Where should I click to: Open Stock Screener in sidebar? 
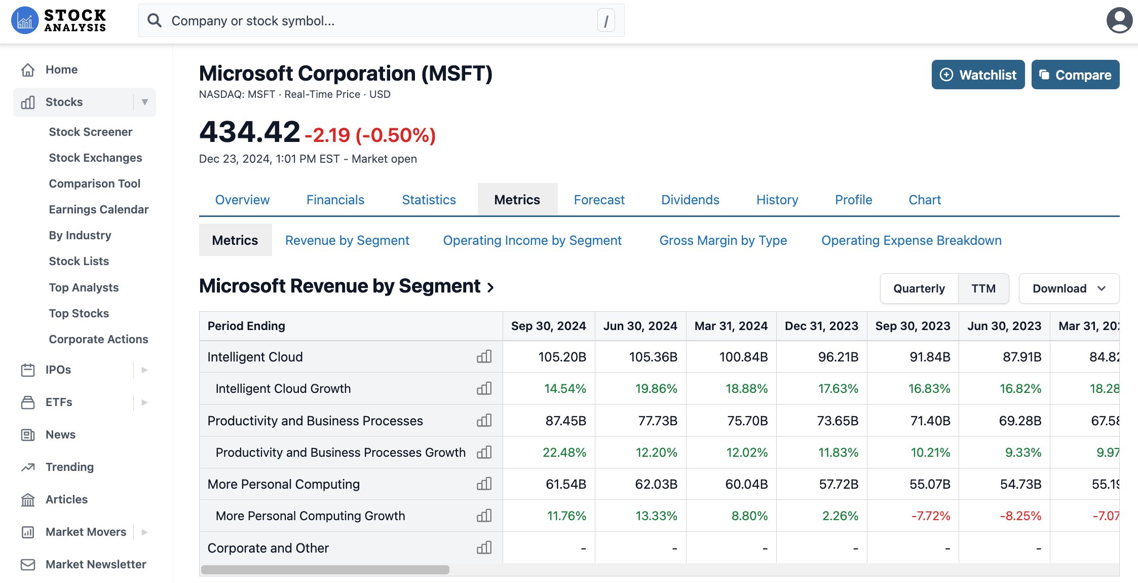[91, 132]
